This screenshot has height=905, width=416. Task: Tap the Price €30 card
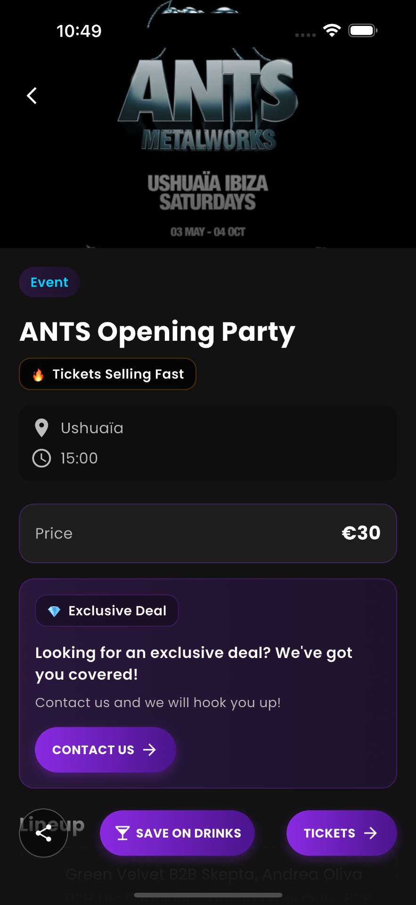208,534
